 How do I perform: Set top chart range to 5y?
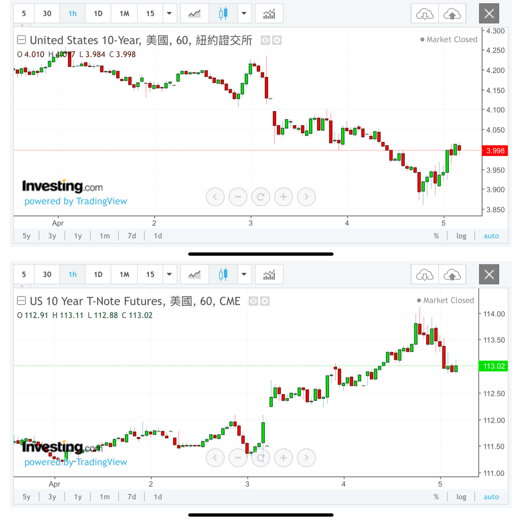[x=27, y=236]
